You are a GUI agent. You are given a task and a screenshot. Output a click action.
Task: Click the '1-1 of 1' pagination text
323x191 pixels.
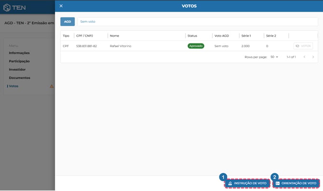(291, 57)
